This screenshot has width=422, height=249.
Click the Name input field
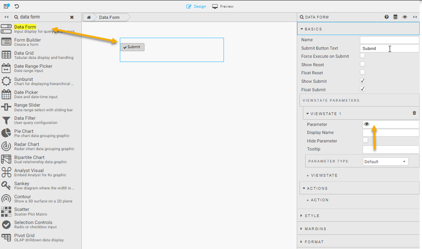(389, 40)
